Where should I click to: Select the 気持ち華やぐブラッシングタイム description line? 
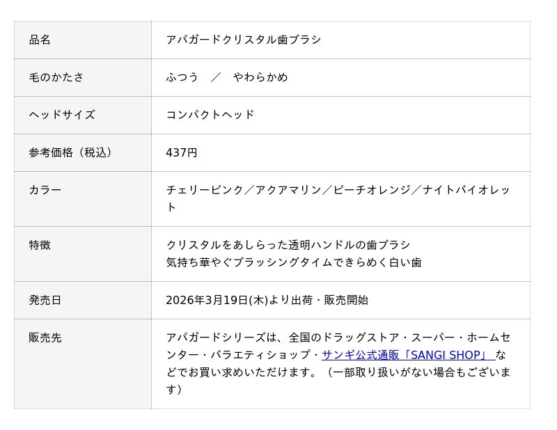tap(293, 263)
